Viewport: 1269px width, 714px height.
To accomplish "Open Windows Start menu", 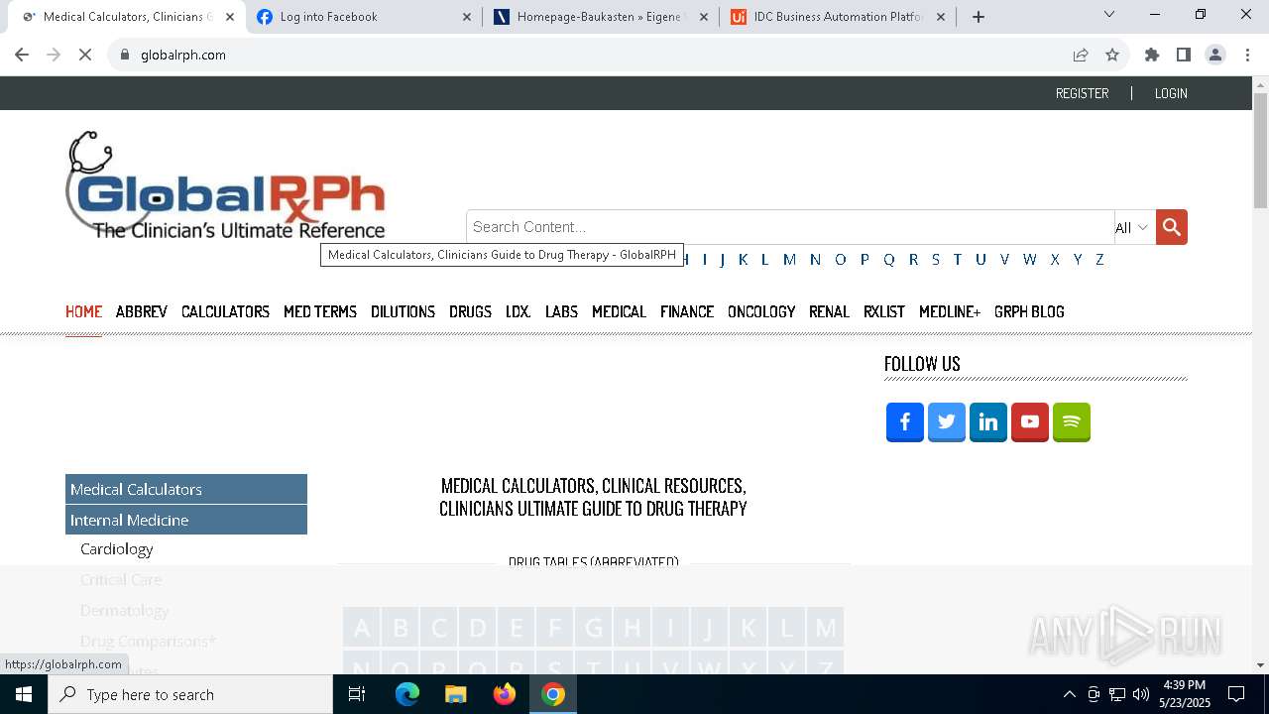I will (24, 694).
